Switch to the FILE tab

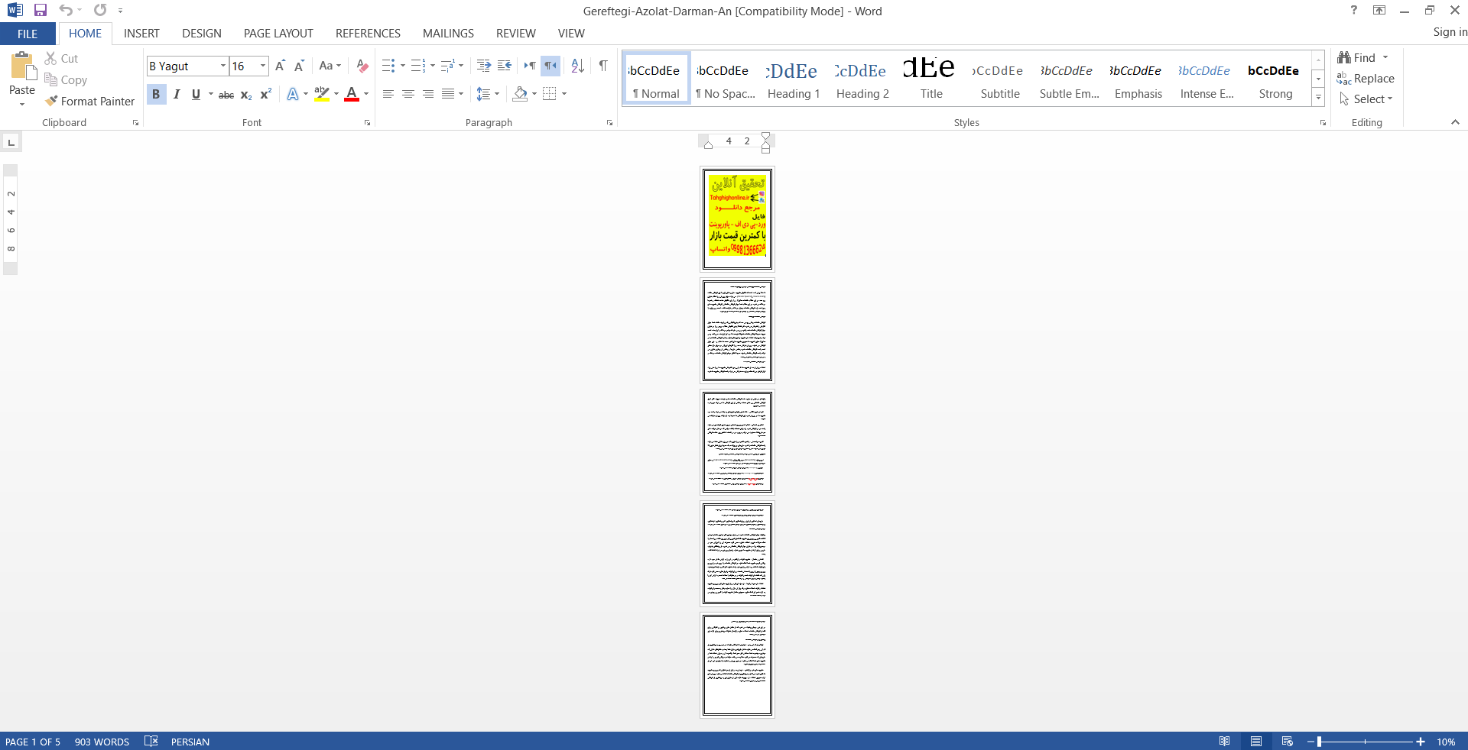coord(28,34)
